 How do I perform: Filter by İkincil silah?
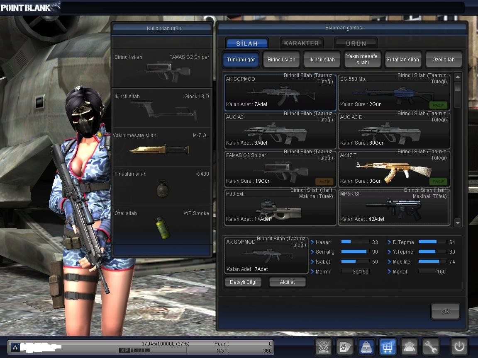pos(322,59)
